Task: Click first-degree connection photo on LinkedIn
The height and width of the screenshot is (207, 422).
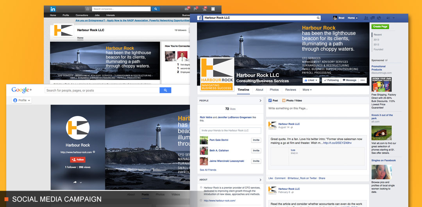Action: 170,56
